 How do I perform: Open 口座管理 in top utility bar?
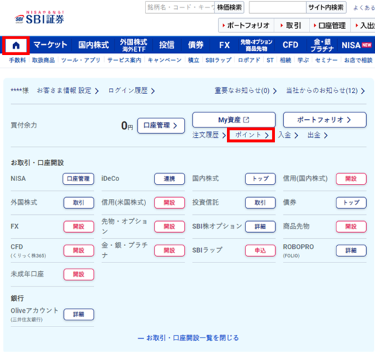(x=330, y=25)
